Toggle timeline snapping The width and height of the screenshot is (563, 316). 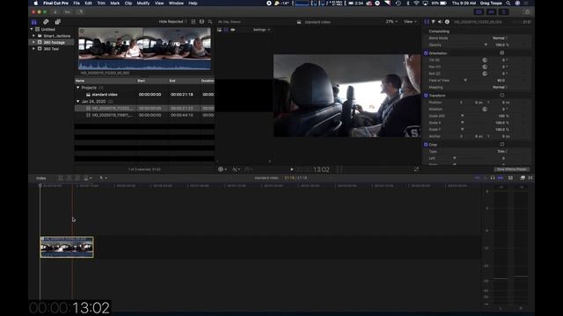pyautogui.click(x=501, y=177)
